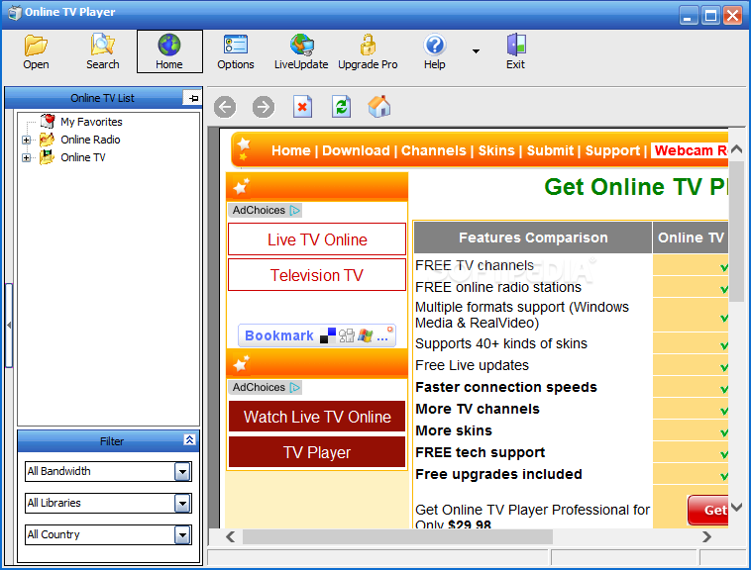751x570 pixels.
Task: Click the 'FREE tech support' row text
Action: click(480, 452)
